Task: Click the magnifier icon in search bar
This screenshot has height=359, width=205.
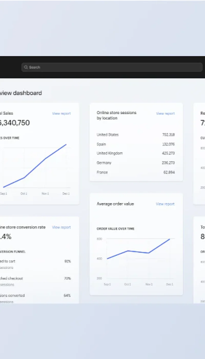Action: tap(26, 67)
